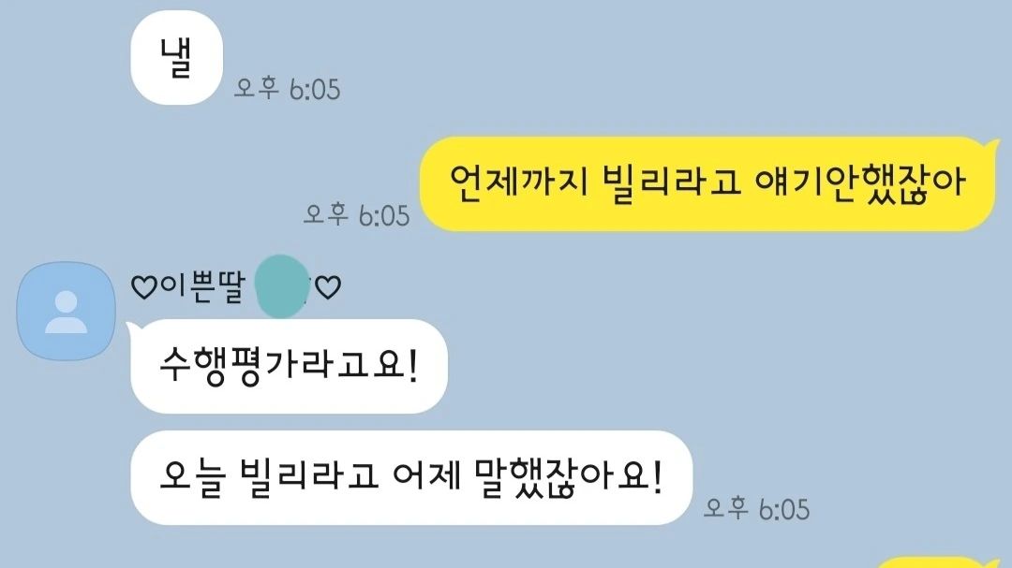
Task: Select the '낼' message bubble
Action: coord(177,57)
